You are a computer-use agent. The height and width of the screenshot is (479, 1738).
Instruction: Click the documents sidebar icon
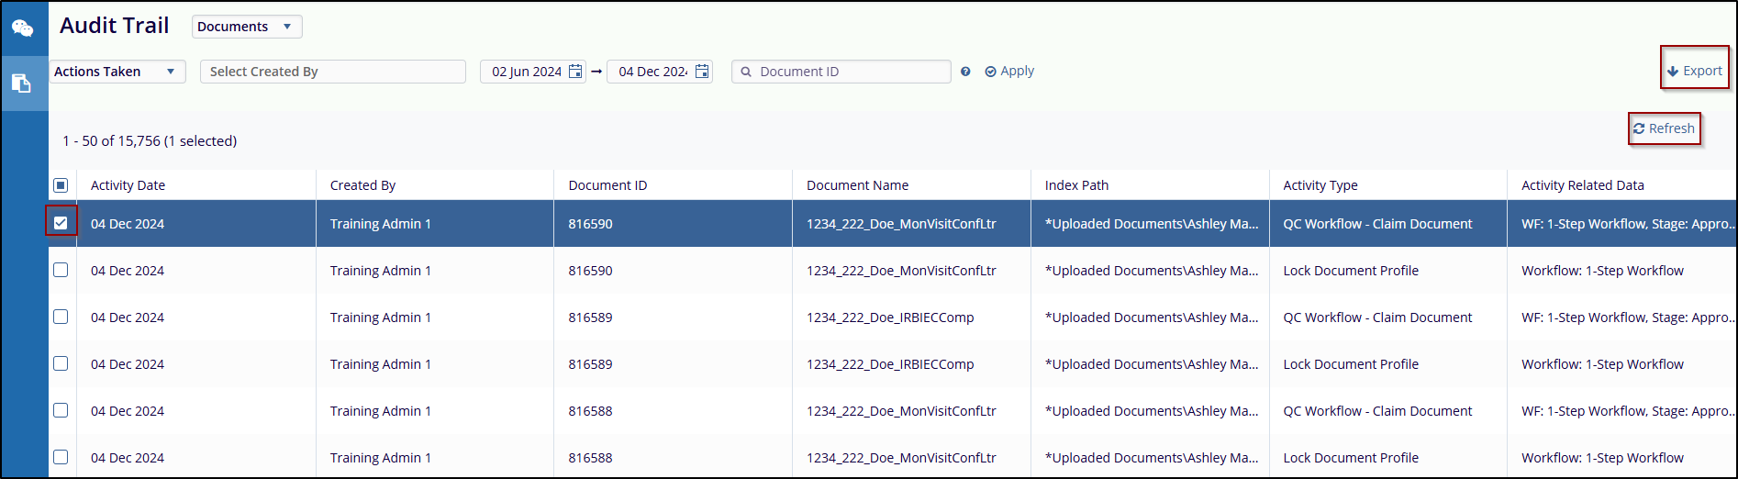pos(22,84)
